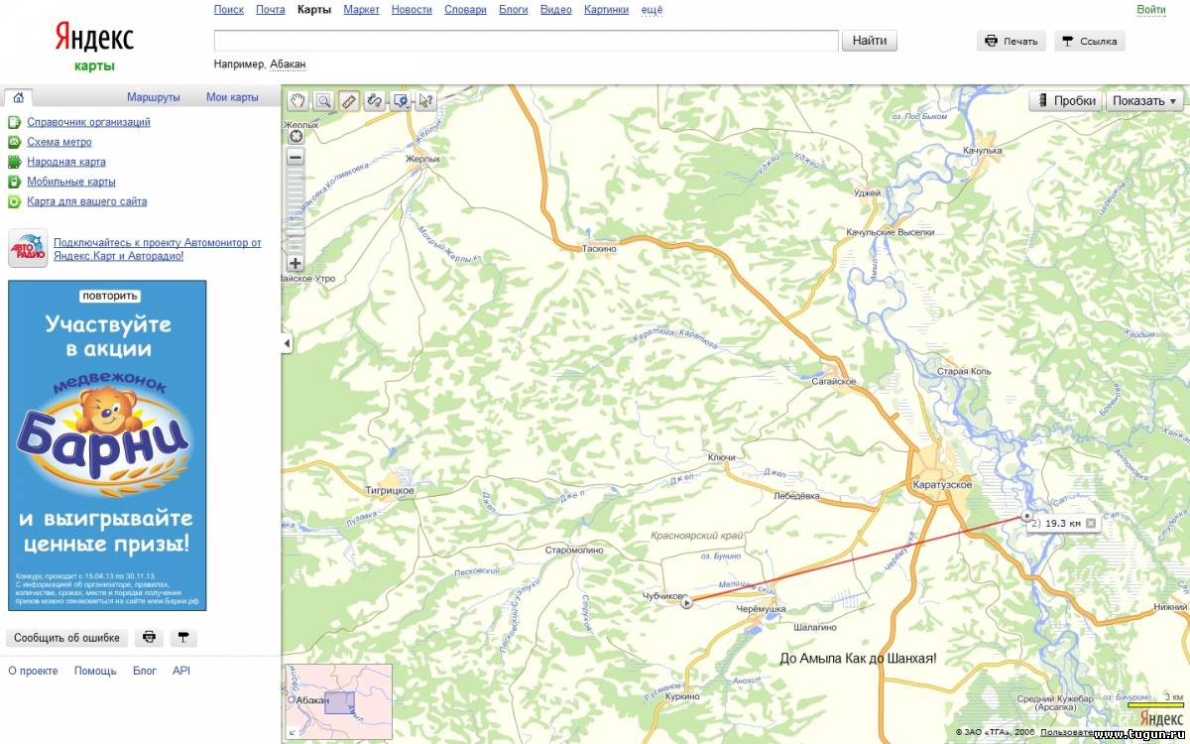The image size is (1190, 744).
Task: Open Блог footer link
Action: point(145,671)
